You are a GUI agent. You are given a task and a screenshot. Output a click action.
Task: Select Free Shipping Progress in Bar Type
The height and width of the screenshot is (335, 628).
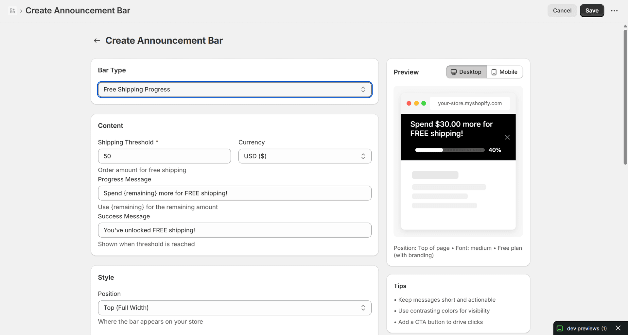(x=235, y=89)
